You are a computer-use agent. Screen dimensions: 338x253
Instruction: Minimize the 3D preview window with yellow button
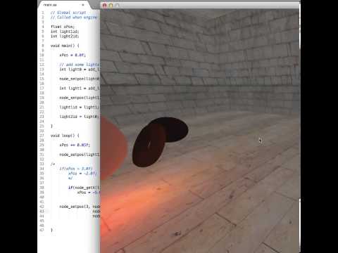[x=111, y=5]
